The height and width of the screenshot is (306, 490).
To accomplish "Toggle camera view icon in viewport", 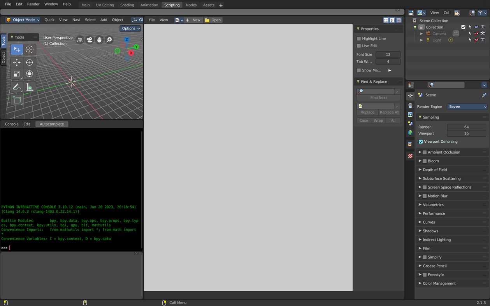I will click(x=90, y=40).
